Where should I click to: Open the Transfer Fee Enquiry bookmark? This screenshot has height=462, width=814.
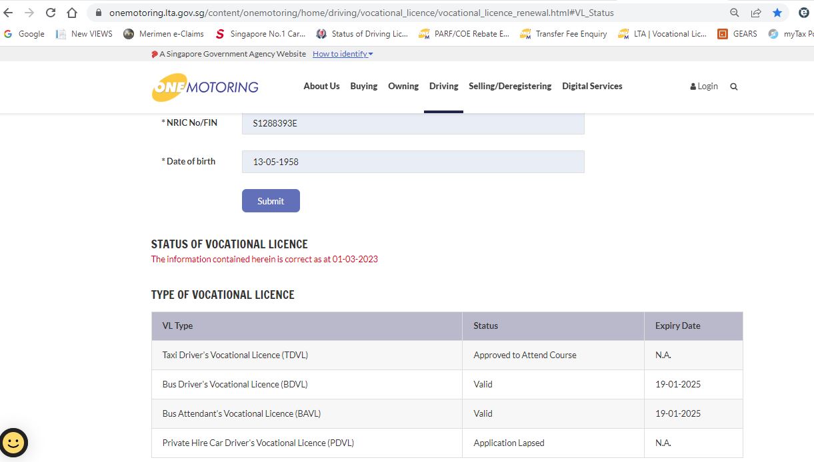point(563,34)
